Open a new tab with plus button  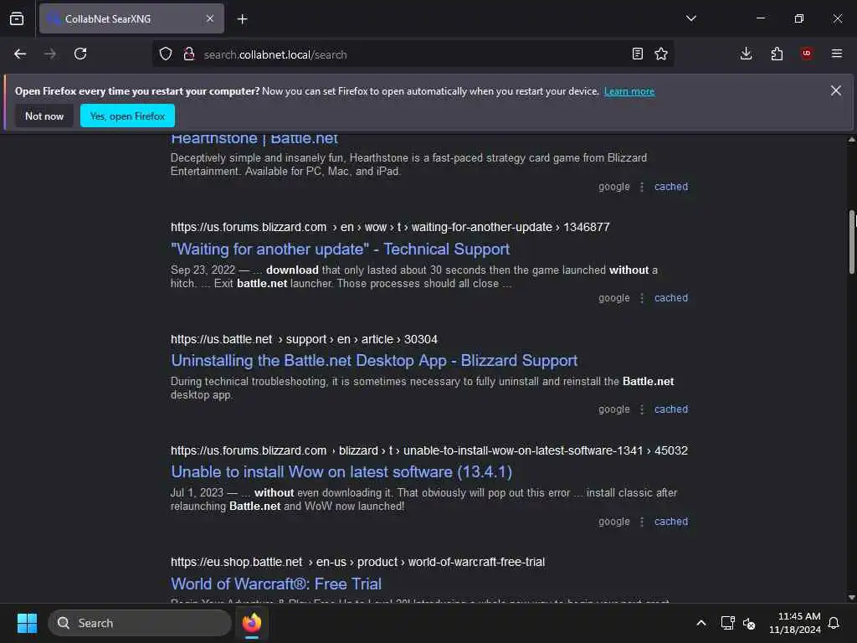pyautogui.click(x=242, y=19)
